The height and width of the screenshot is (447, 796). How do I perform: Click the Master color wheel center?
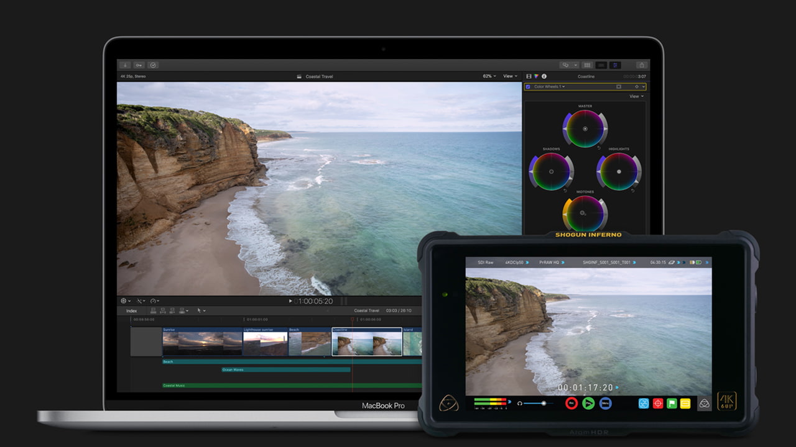[585, 129]
